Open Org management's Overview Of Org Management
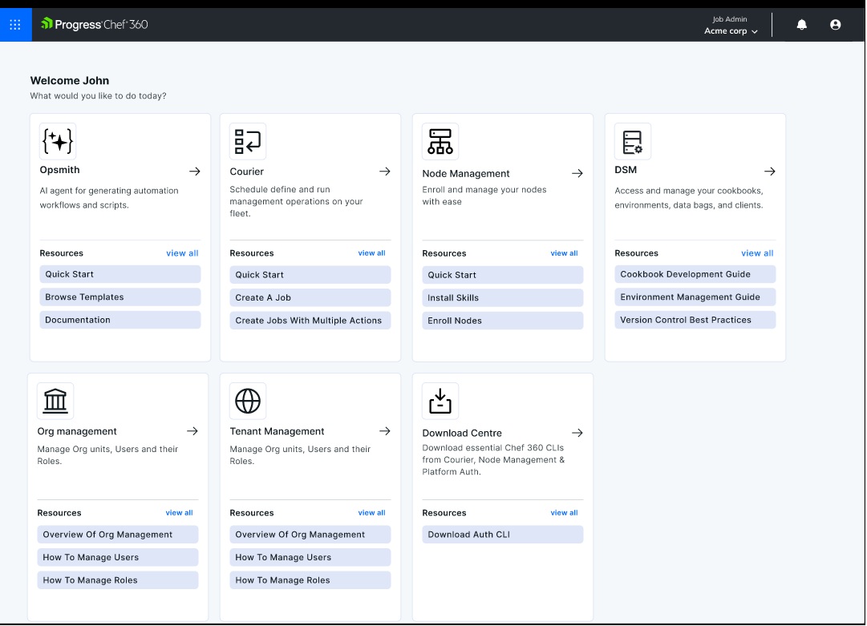 point(118,535)
